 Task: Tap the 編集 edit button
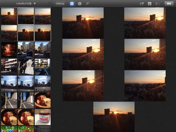pyautogui.click(x=169, y=4)
